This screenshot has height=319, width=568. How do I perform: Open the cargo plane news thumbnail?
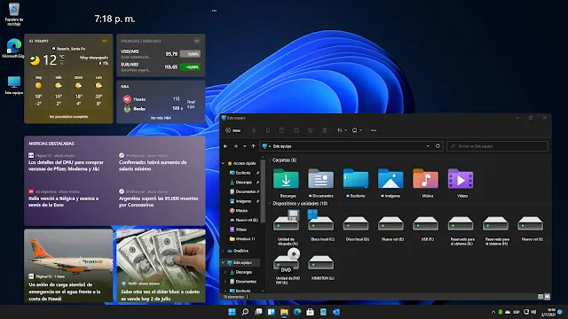(x=68, y=266)
